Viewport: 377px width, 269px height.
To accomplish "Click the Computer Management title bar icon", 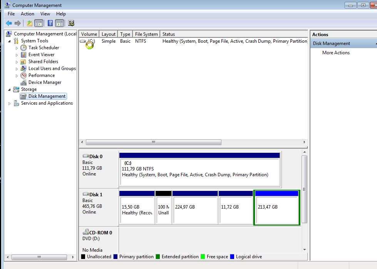I will (x=7, y=5).
